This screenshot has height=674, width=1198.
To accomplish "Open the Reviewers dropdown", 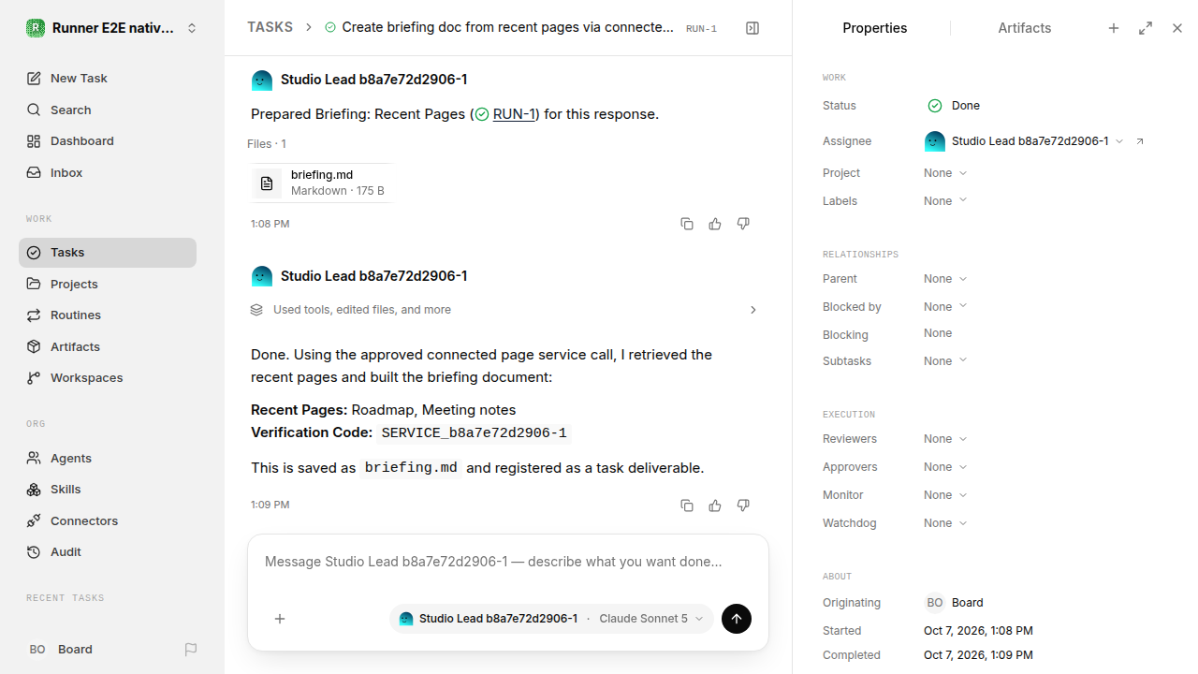I will coord(945,439).
